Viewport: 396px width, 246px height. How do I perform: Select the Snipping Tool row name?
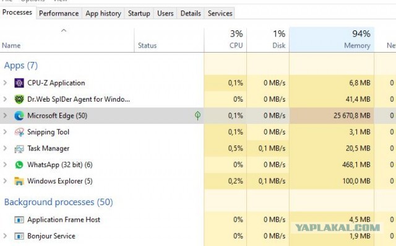(x=48, y=132)
